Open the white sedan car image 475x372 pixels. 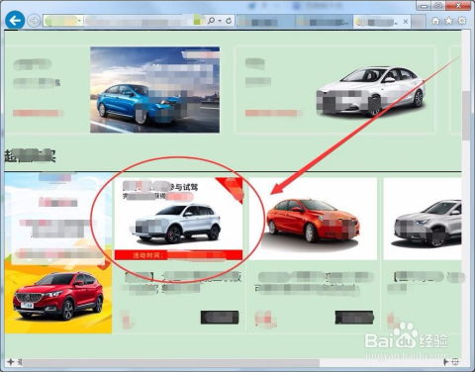371,92
